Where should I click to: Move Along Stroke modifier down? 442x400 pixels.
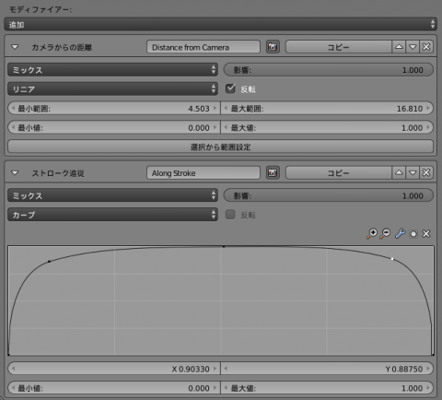click(413, 172)
